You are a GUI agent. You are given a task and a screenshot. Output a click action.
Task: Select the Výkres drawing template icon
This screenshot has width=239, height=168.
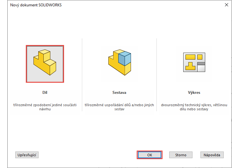click(x=194, y=62)
